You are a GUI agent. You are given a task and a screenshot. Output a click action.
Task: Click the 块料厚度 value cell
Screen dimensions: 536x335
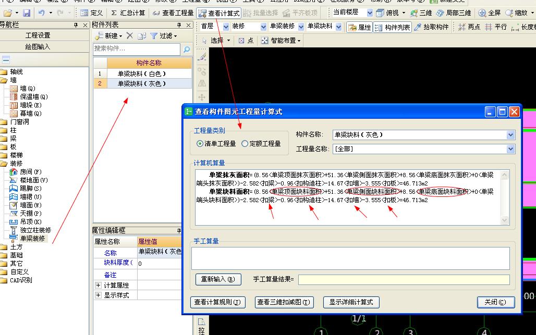[160, 263]
